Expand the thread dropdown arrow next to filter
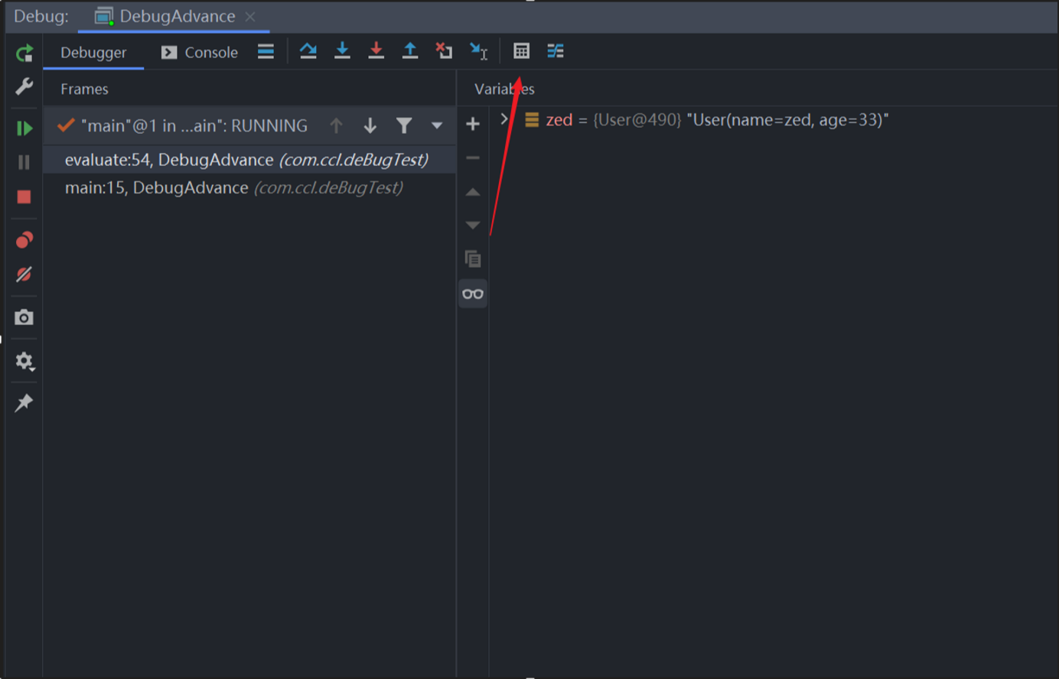The width and height of the screenshot is (1059, 679). tap(437, 125)
